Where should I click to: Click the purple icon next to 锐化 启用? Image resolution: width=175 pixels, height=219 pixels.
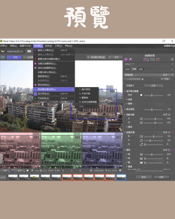[173, 150]
